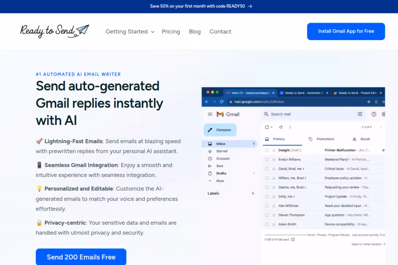
Task: Star the Alex Whitman email
Action: point(274,206)
